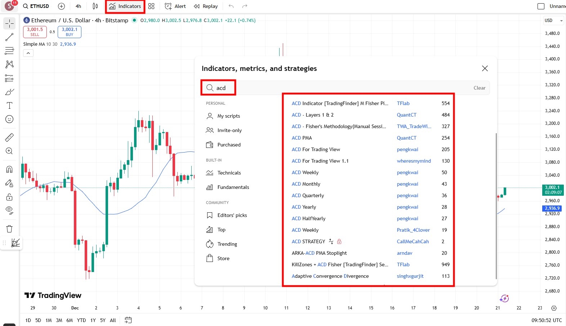Open the candlestick chart type selector

[x=95, y=6]
